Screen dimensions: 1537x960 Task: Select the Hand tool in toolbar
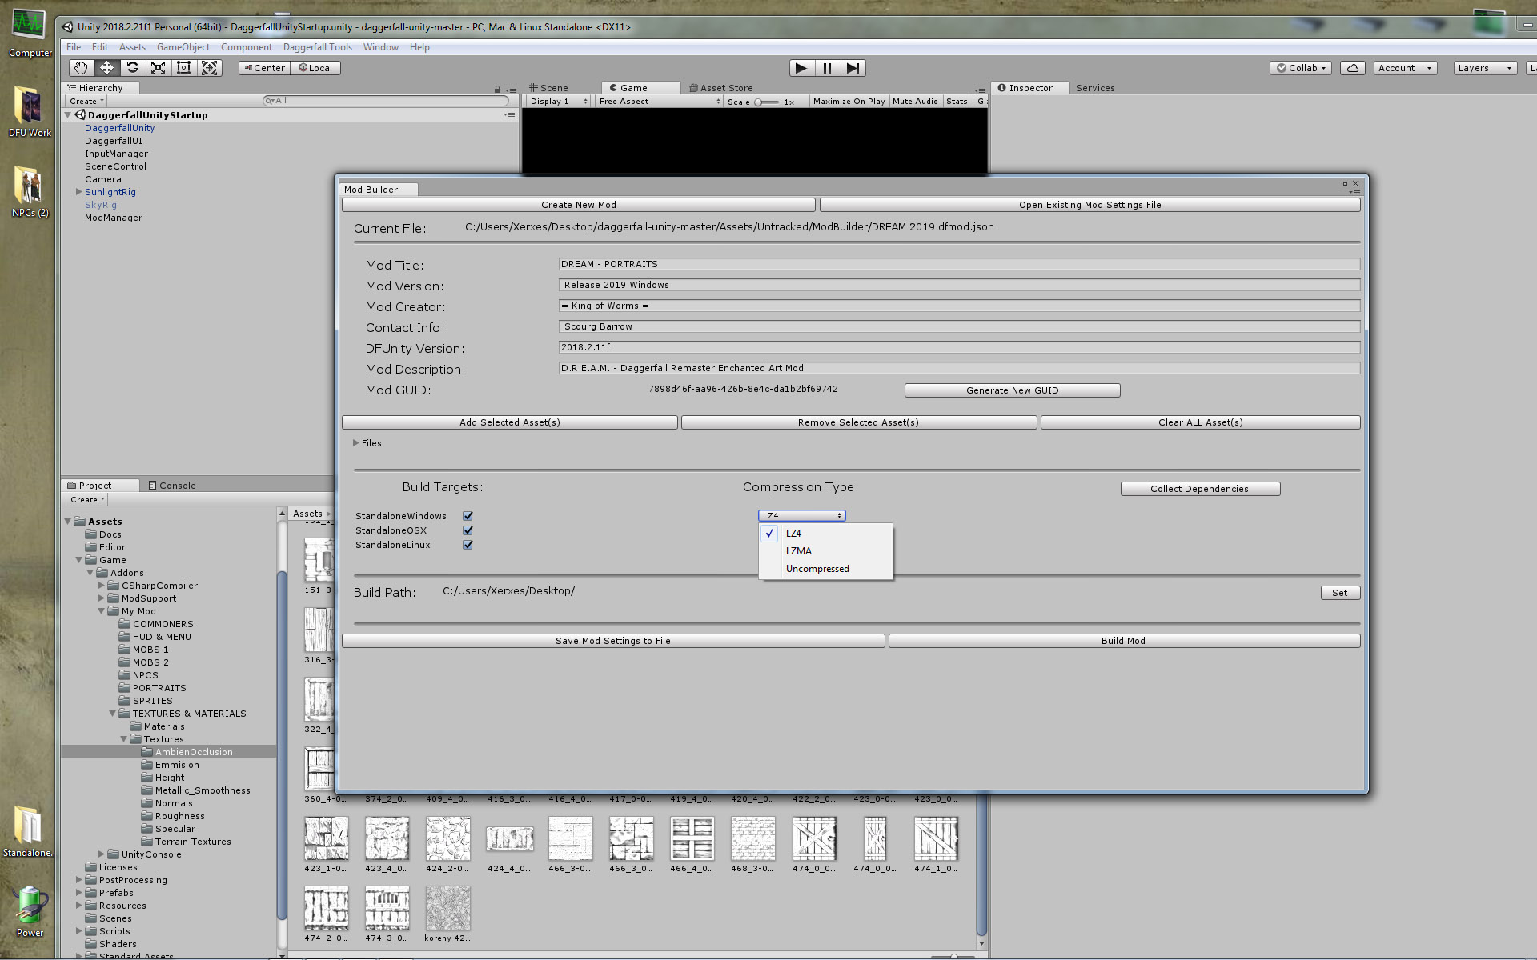click(x=81, y=68)
